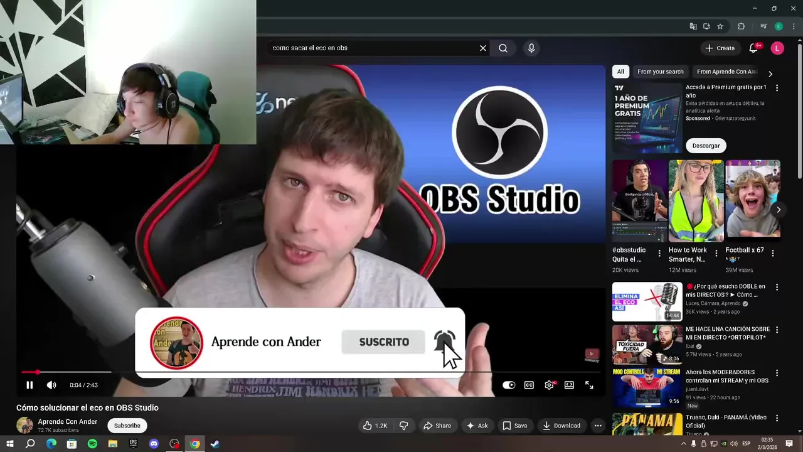Image resolution: width=803 pixels, height=452 pixels.
Task: Open options for the 'How to Work Smarter' short
Action: [x=716, y=253]
